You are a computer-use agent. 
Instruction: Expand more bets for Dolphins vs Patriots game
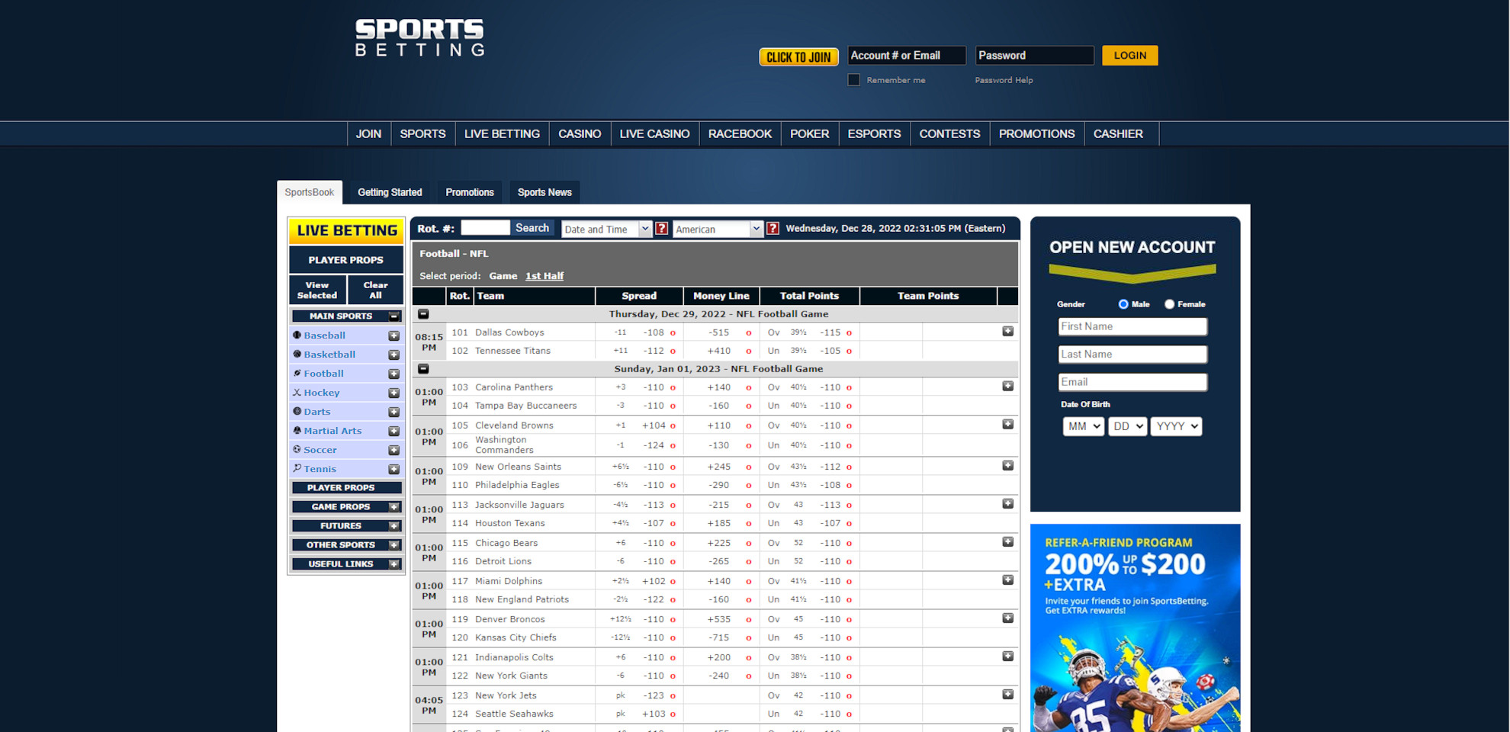point(1007,580)
